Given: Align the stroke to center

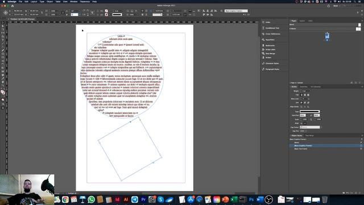Looking at the screenshot, I should click(301, 106).
